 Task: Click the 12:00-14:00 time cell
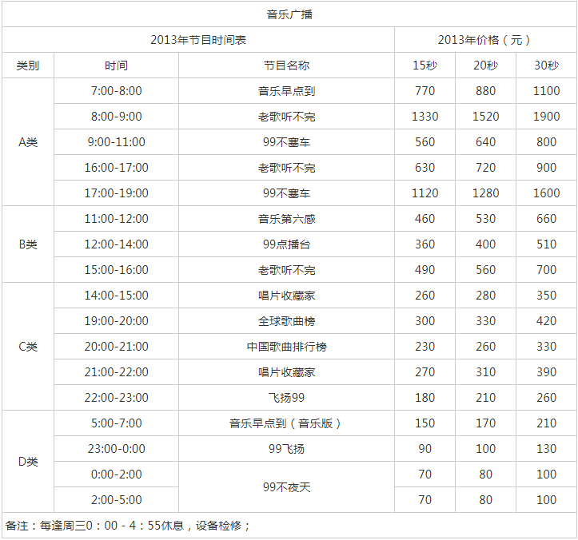click(x=116, y=244)
